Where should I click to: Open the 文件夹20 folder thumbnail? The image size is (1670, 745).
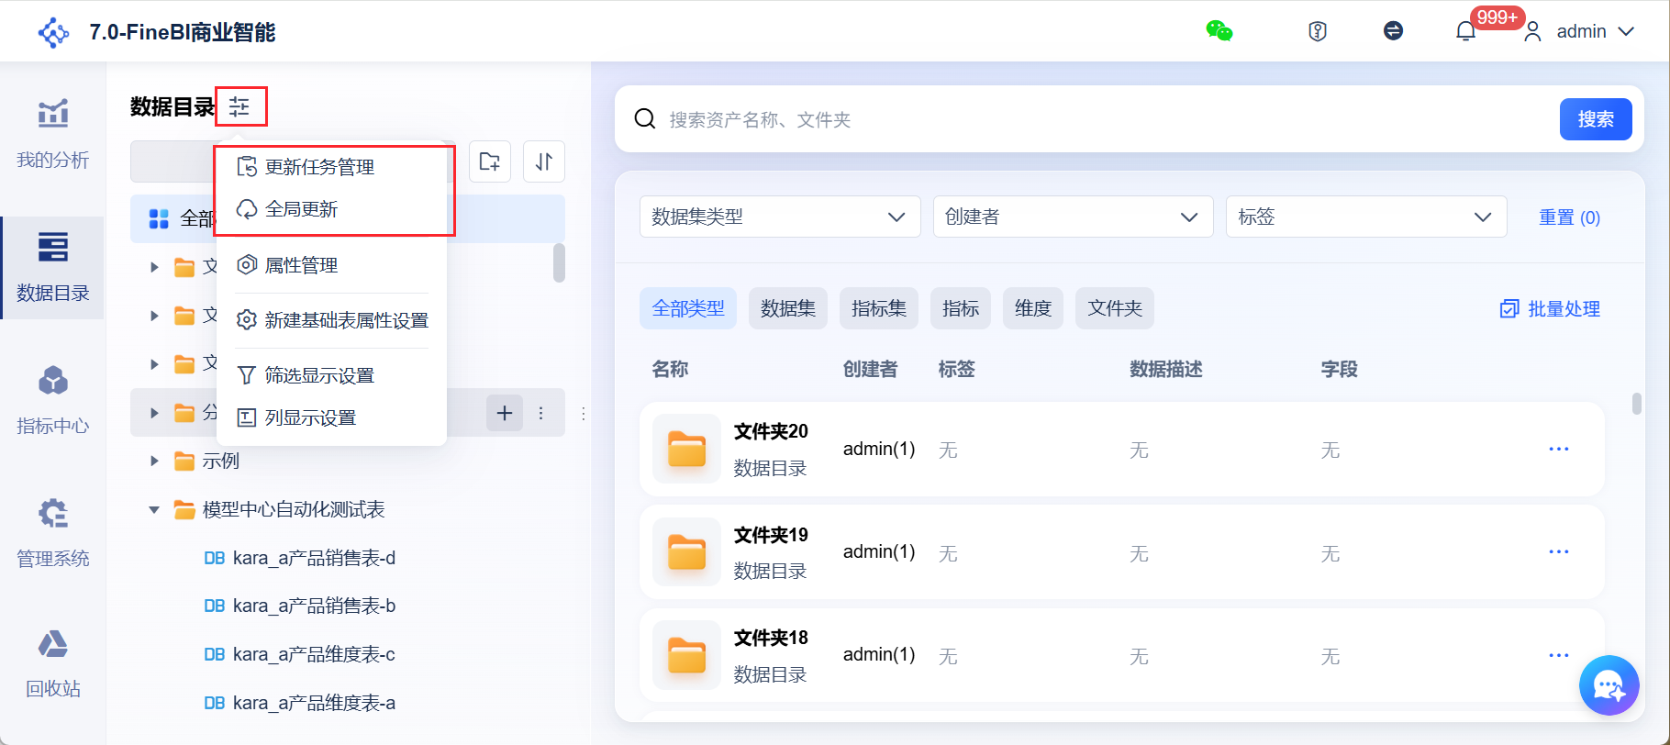[x=686, y=449]
